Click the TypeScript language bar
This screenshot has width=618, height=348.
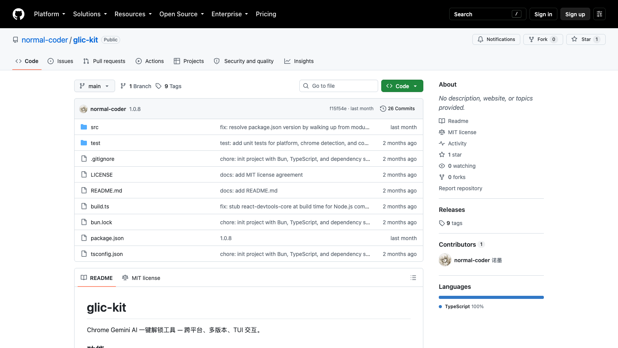pos(491,297)
